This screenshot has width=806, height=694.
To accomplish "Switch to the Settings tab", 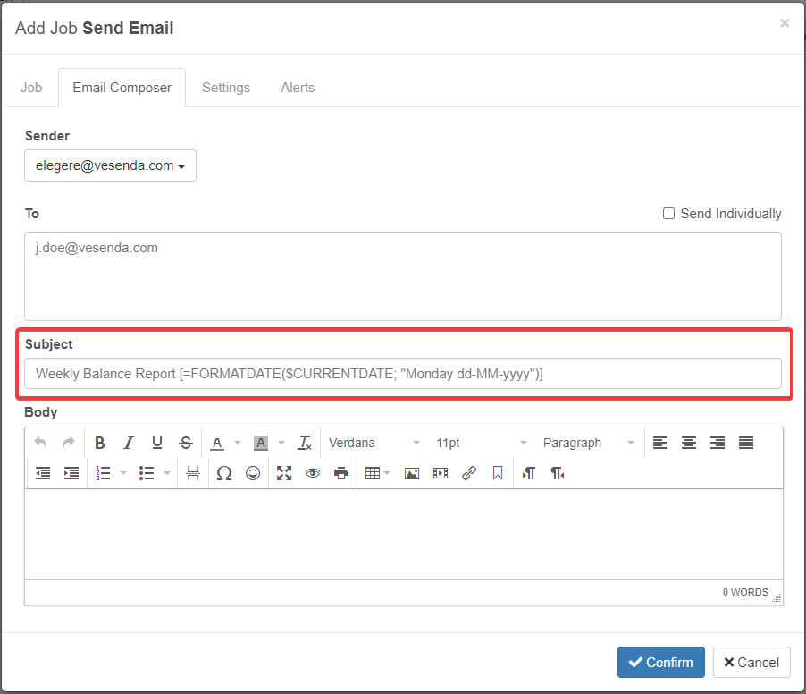I will pyautogui.click(x=226, y=88).
